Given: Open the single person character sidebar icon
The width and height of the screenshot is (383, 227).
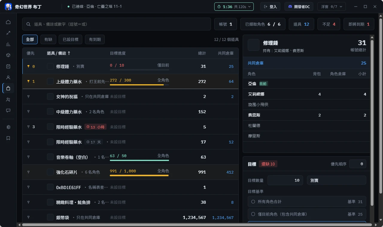Looking at the screenshot, I should click(x=8, y=77).
